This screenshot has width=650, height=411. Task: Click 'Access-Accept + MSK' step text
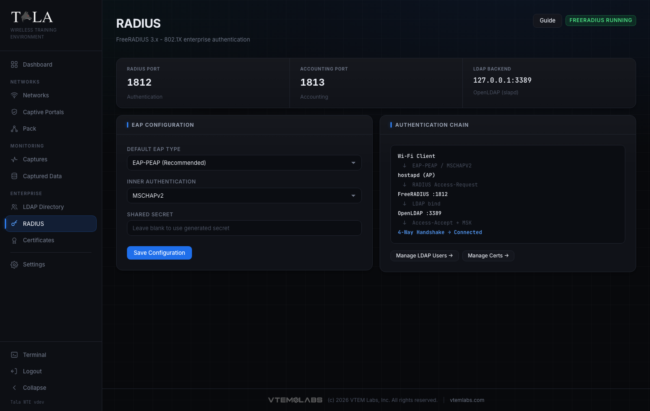pyautogui.click(x=442, y=223)
